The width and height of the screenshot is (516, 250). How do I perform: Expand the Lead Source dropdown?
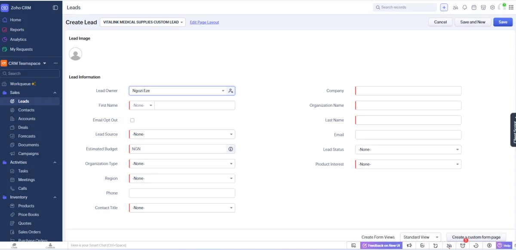(182, 134)
